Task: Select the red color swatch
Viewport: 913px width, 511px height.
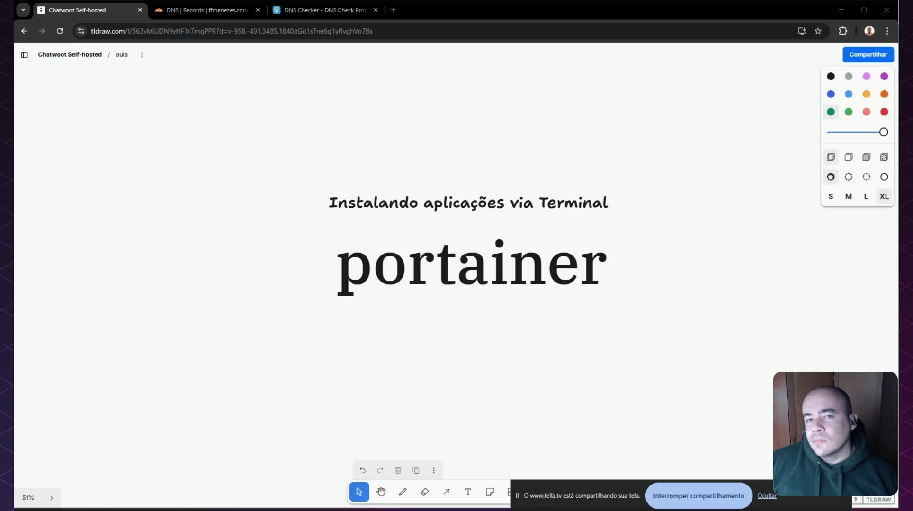Action: 884,112
